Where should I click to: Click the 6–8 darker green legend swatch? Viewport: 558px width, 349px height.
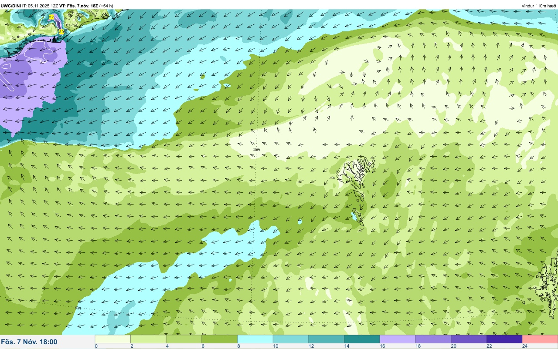219,339
